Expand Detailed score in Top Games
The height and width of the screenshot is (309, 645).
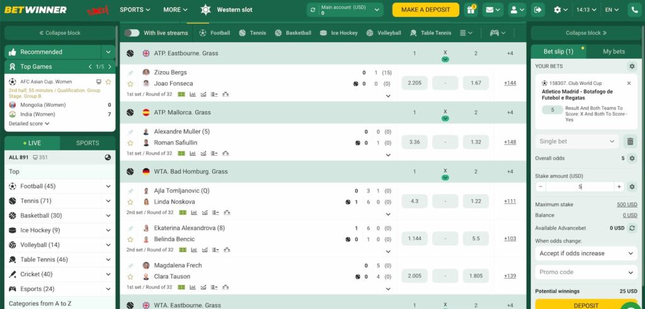(29, 124)
